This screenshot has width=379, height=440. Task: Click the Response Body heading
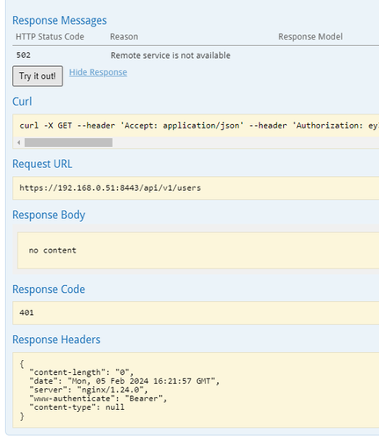(48, 215)
